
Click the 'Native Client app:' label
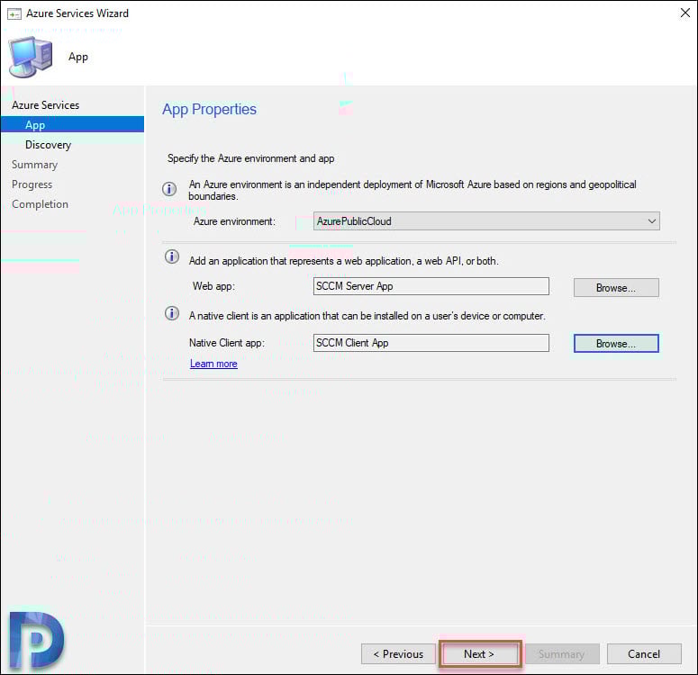[x=227, y=343]
